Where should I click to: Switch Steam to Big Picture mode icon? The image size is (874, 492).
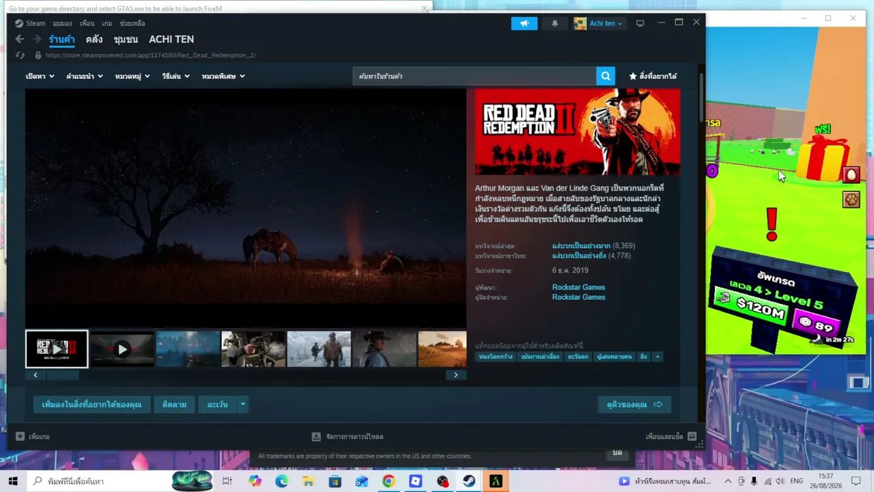tap(640, 23)
